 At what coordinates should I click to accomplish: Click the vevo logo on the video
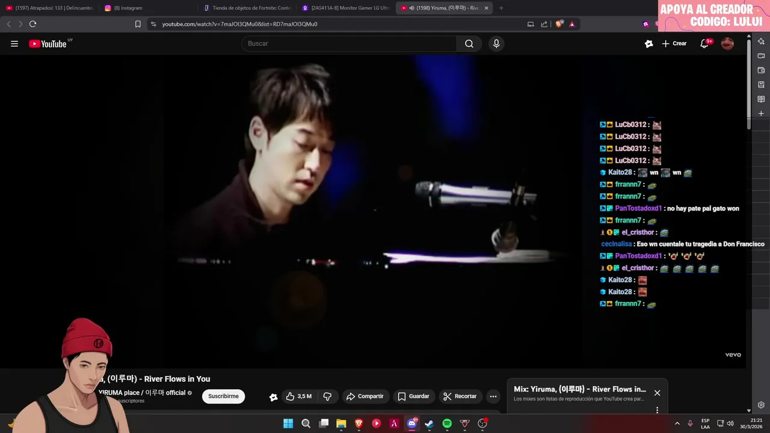733,355
